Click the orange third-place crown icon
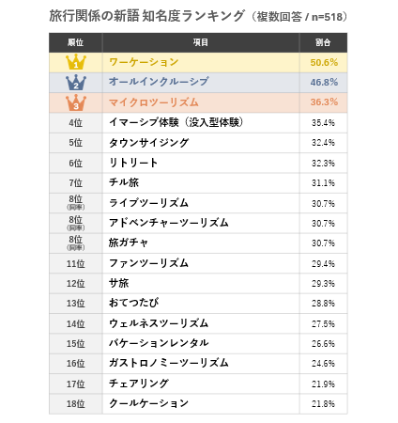398x423 pixels. point(76,102)
